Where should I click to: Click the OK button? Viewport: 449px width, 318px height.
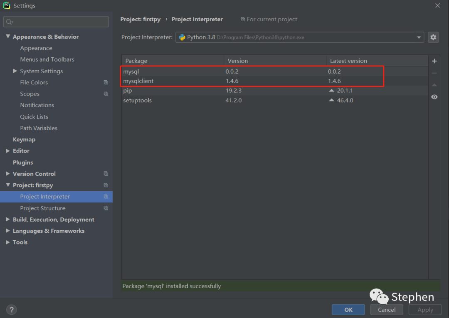coord(348,310)
